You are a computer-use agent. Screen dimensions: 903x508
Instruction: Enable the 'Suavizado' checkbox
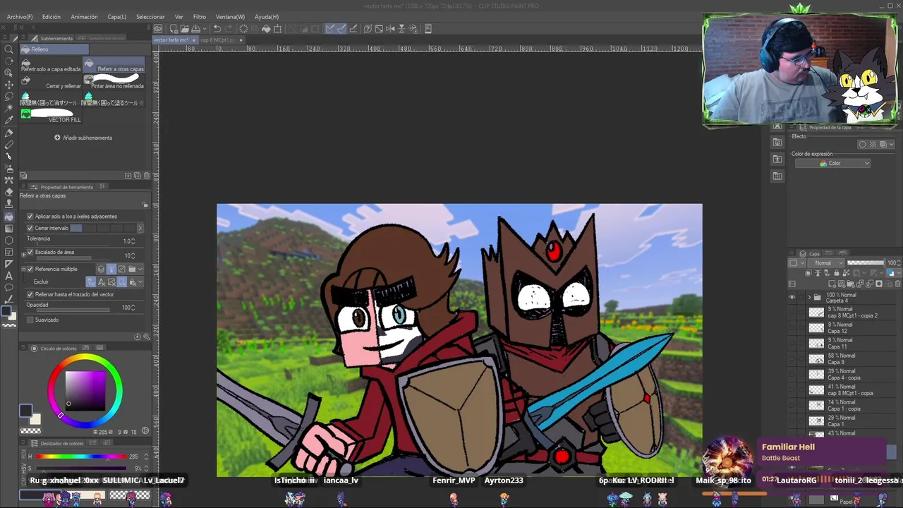30,320
